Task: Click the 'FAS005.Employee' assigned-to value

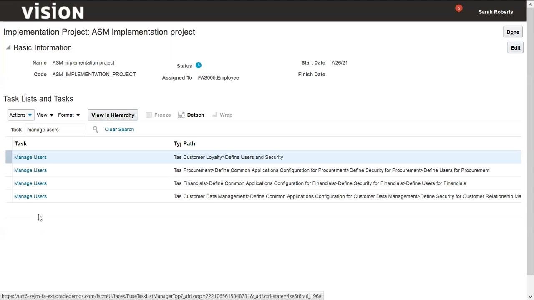Action: point(218,78)
